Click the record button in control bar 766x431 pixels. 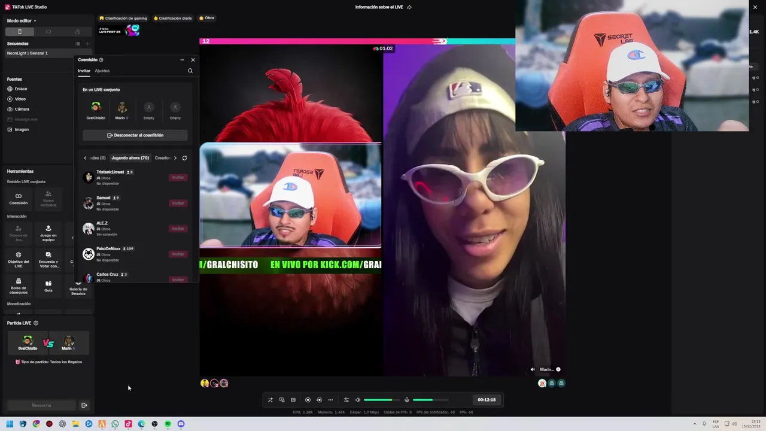click(x=308, y=400)
